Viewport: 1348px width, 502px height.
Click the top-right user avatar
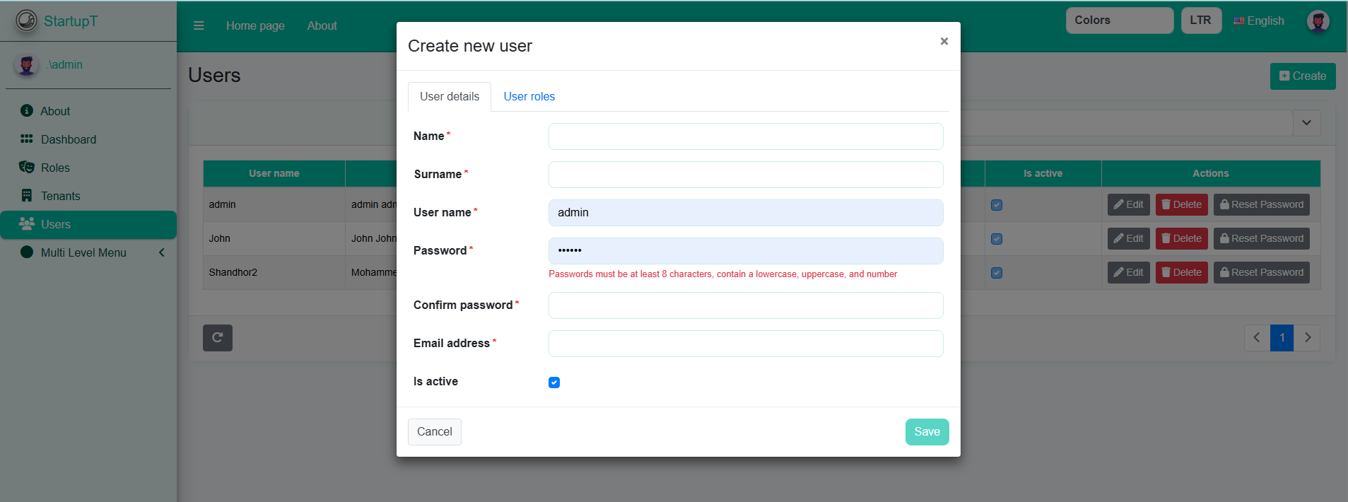pyautogui.click(x=1318, y=21)
